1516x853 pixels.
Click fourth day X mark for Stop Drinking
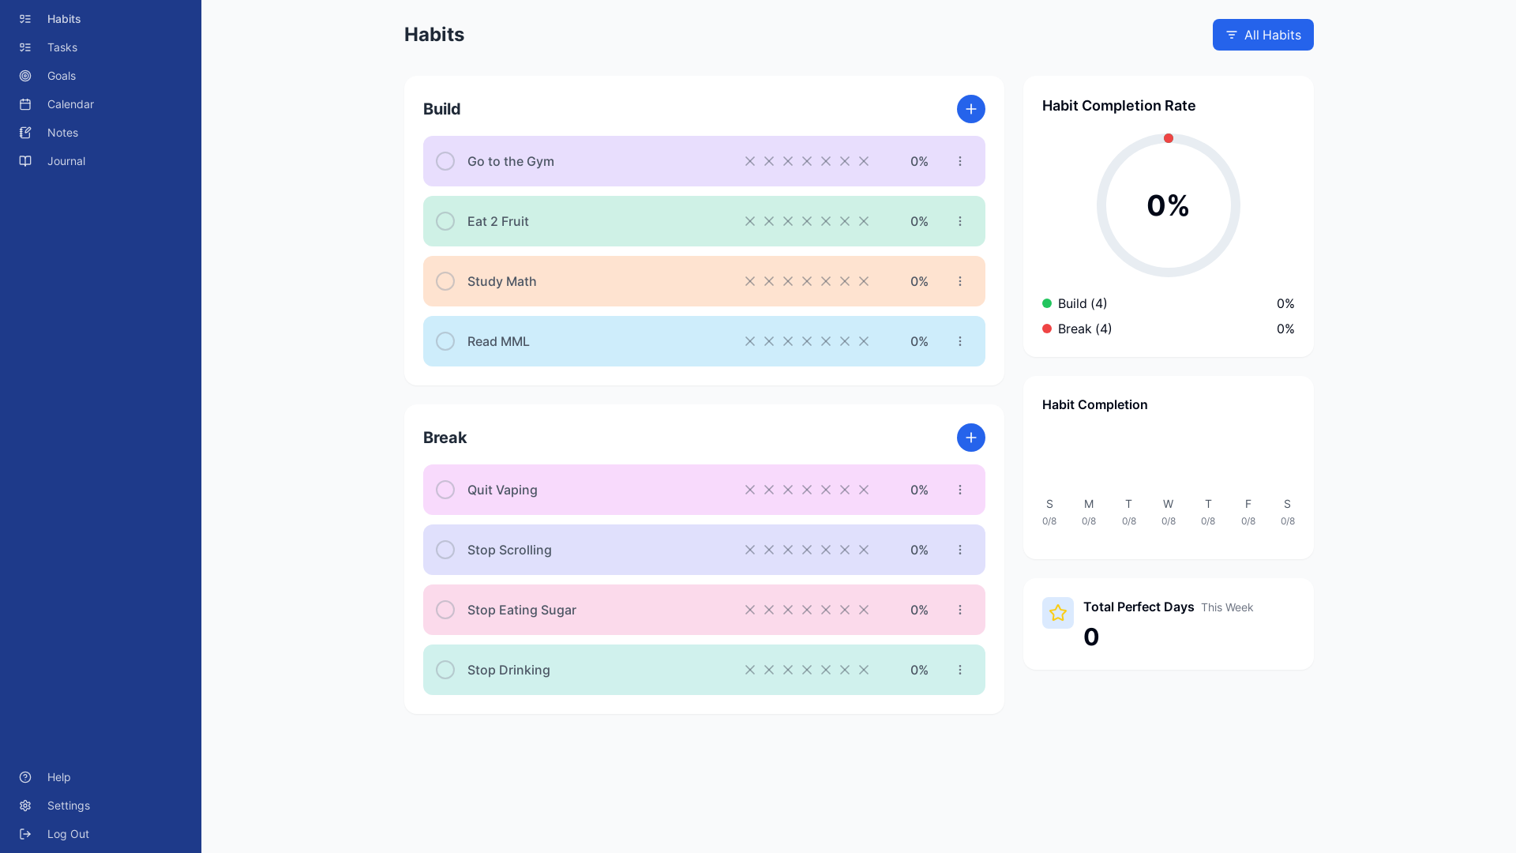(807, 670)
